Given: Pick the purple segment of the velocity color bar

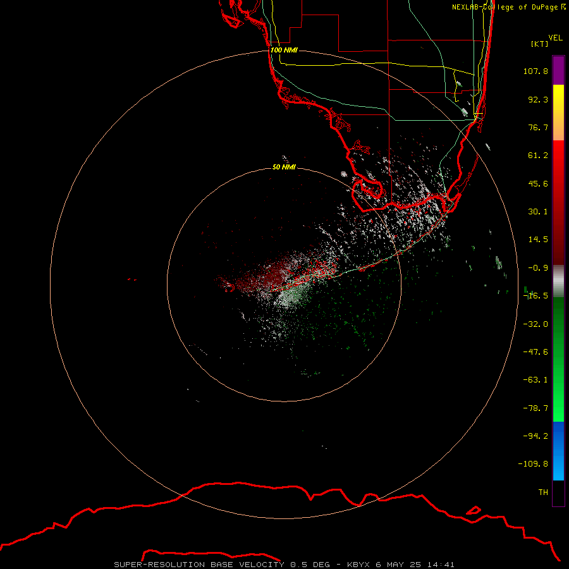Looking at the screenshot, I should (558, 70).
